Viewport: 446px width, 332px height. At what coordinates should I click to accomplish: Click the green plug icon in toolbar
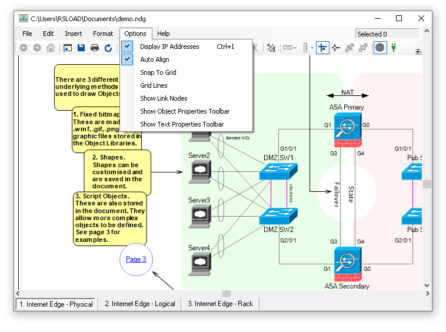[x=394, y=48]
